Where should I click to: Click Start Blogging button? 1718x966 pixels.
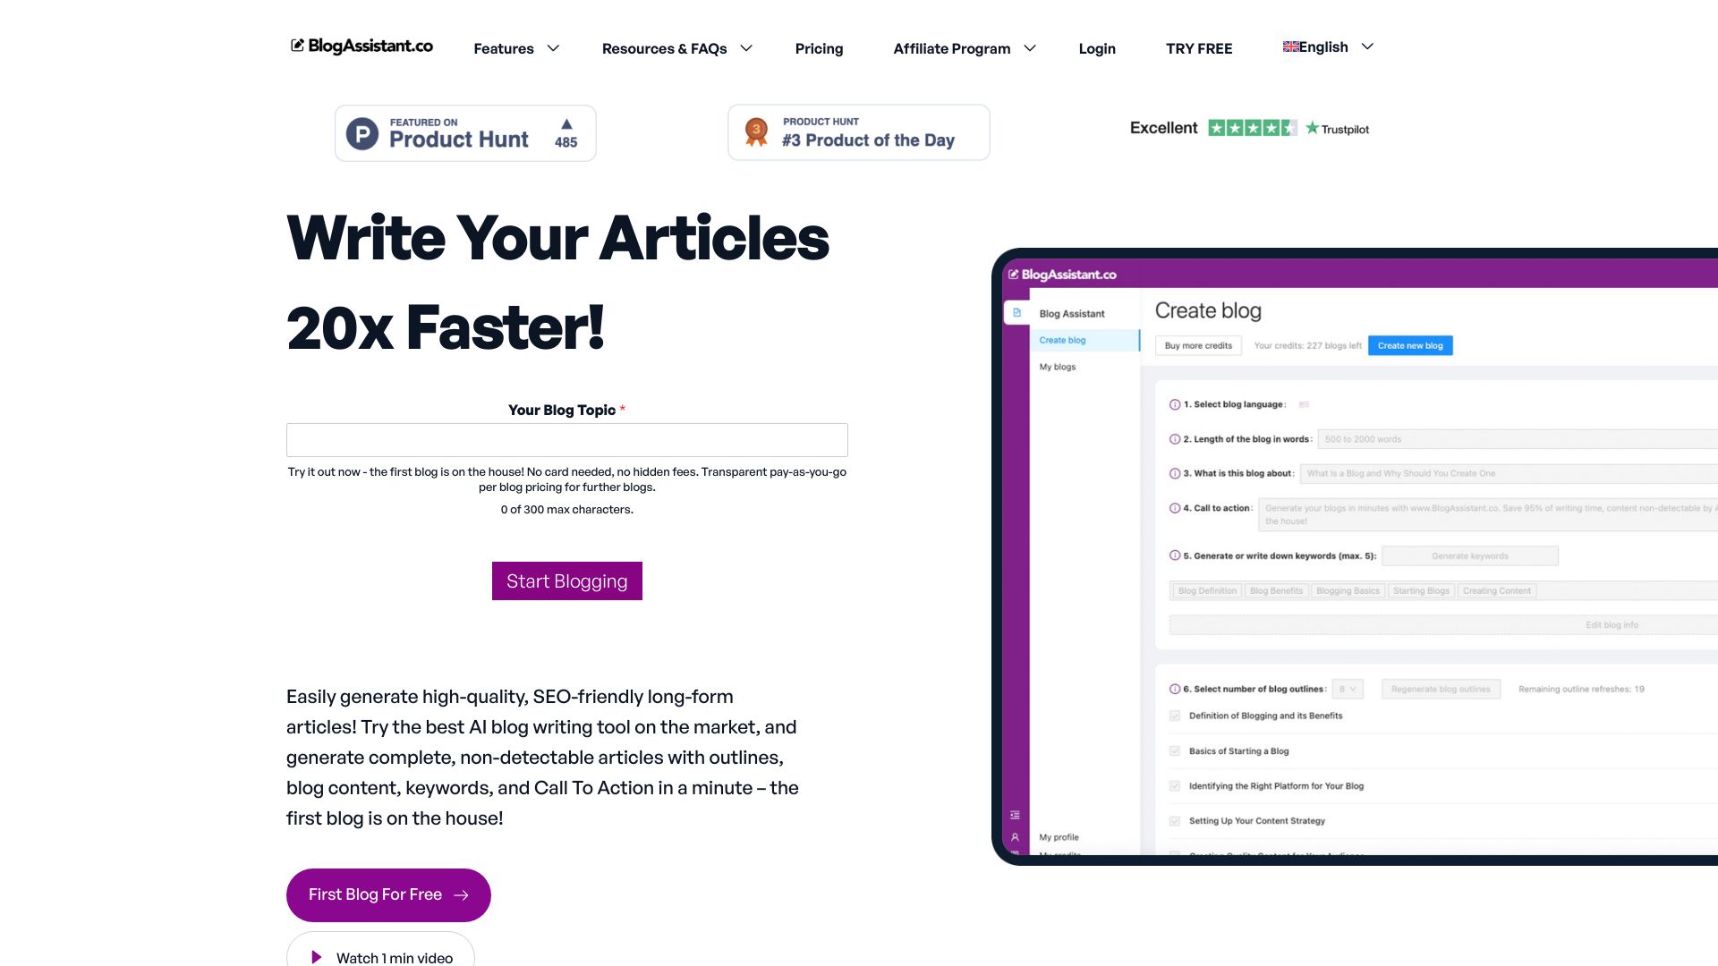point(566,580)
